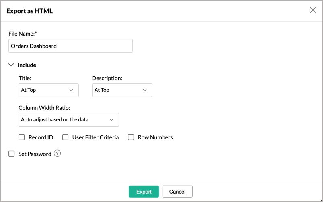The width and height of the screenshot is (323, 202).
Task: Collapse the Include section using its chevron
Action: pos(11,65)
